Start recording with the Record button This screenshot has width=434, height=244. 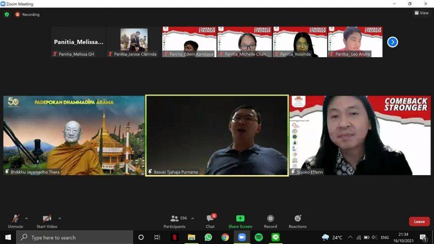tap(270, 221)
